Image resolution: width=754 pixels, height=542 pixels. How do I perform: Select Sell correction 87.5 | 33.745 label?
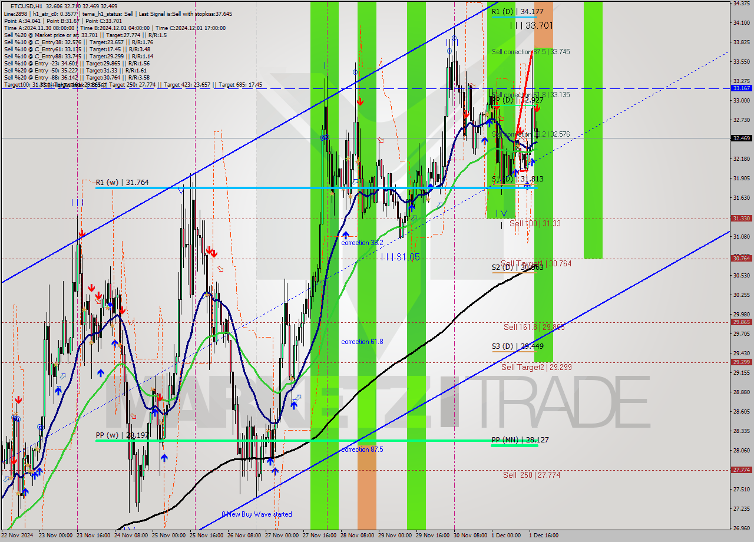point(531,52)
